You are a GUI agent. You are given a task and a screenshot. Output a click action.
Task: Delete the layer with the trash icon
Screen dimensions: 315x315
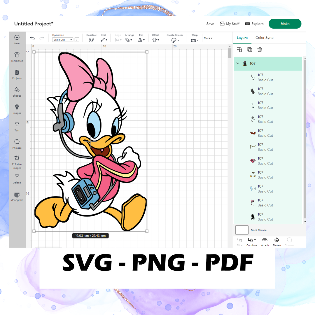[x=260, y=49]
